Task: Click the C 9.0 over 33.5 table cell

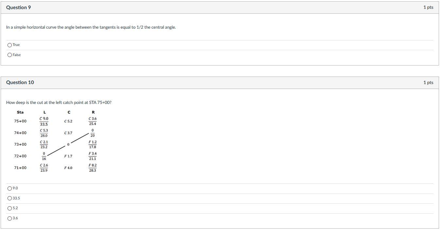Action: tap(44, 122)
